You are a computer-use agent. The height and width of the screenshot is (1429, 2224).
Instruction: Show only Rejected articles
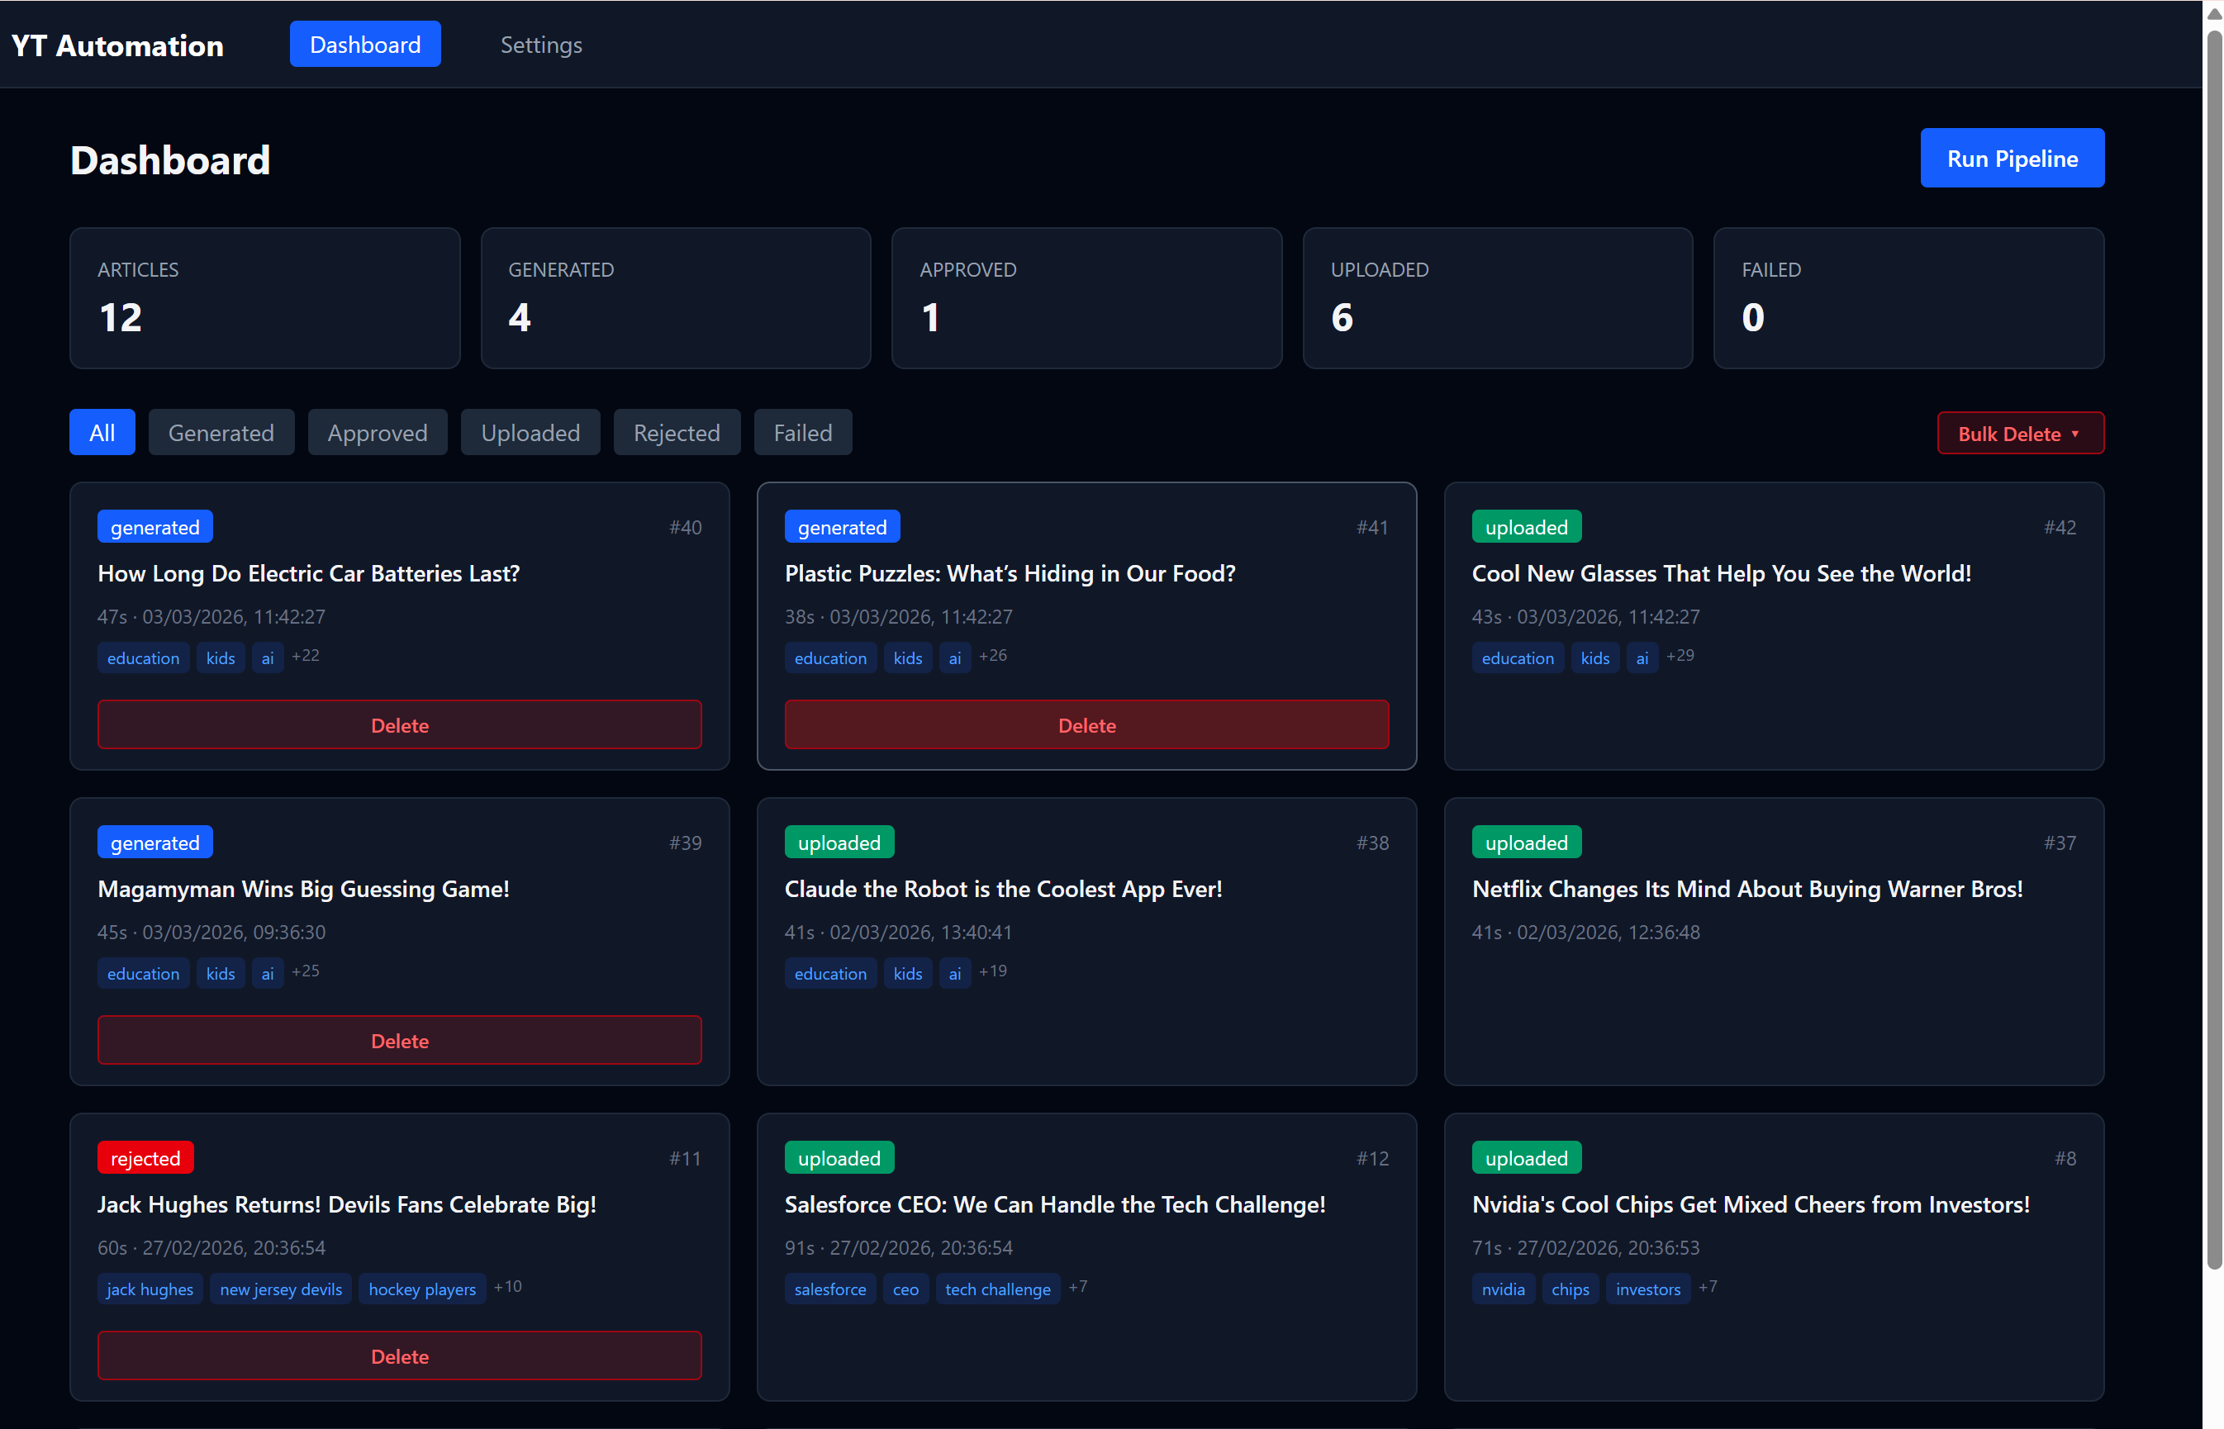(677, 432)
